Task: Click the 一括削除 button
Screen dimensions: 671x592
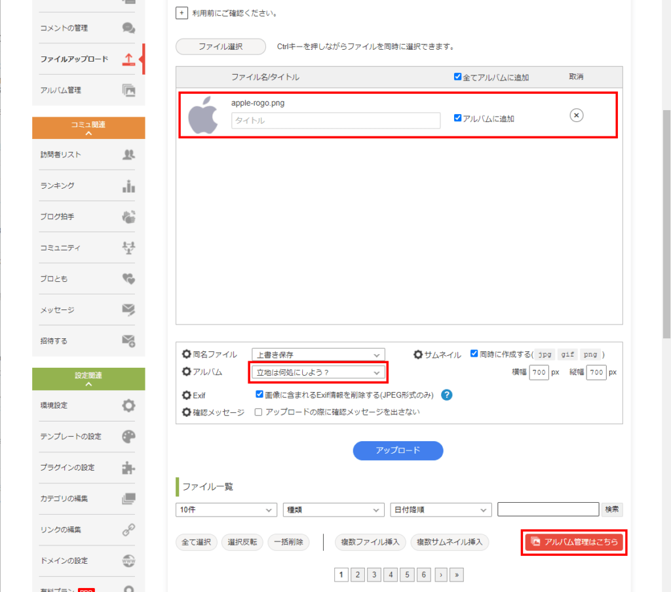Action: (x=288, y=542)
